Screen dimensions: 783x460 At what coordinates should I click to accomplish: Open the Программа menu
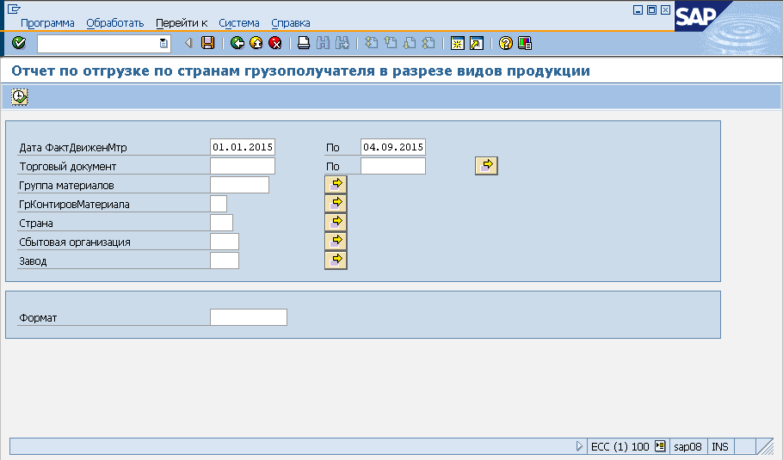pyautogui.click(x=47, y=23)
